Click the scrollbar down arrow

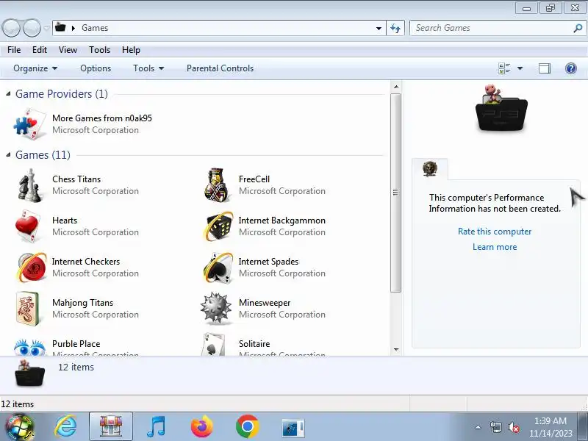click(x=396, y=350)
